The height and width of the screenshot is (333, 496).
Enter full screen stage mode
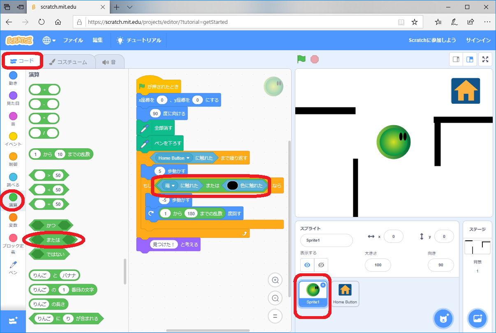click(x=486, y=59)
